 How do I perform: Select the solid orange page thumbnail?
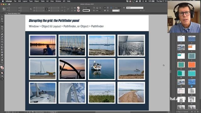pos(192,65)
